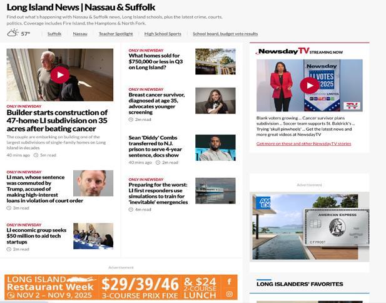
Task: Click the Long Island Restaurant Week banner ad
Action: coord(121,287)
